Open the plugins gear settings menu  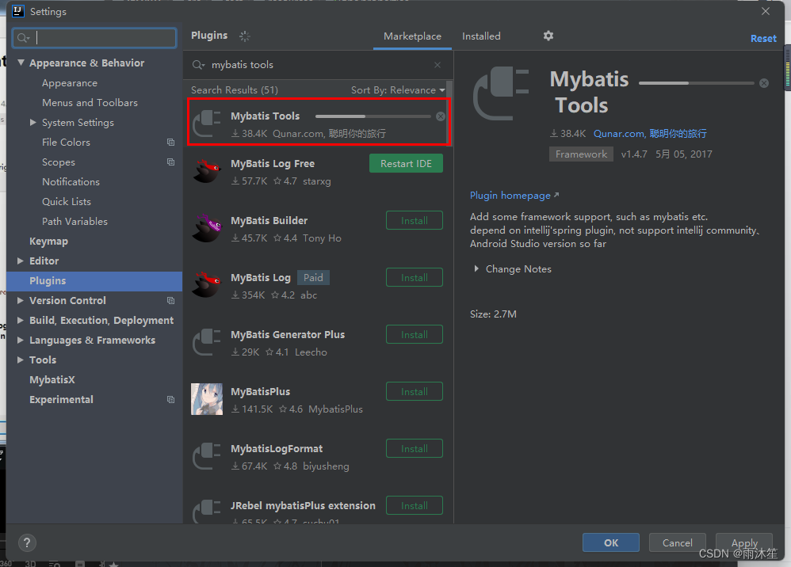point(548,36)
